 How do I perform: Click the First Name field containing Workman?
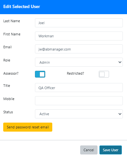tap(79, 36)
